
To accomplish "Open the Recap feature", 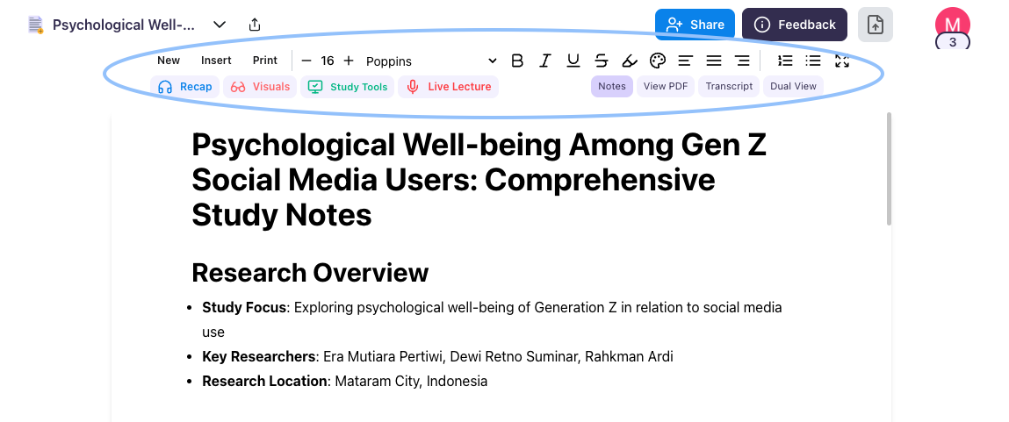I will 184,86.
